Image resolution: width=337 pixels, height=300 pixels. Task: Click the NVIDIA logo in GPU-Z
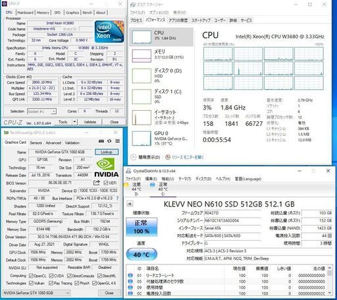pos(107,167)
